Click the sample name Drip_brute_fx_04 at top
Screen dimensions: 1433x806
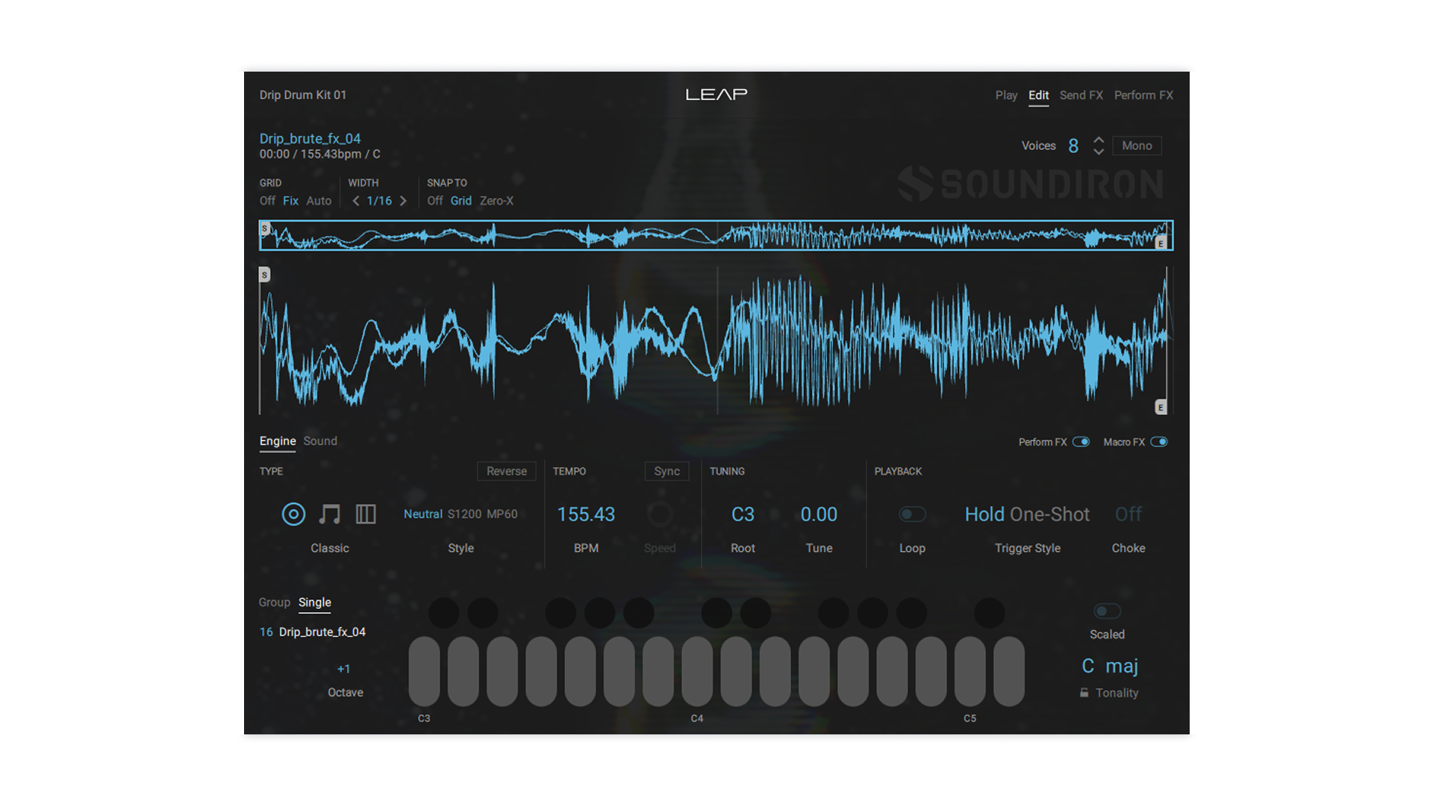(x=310, y=139)
